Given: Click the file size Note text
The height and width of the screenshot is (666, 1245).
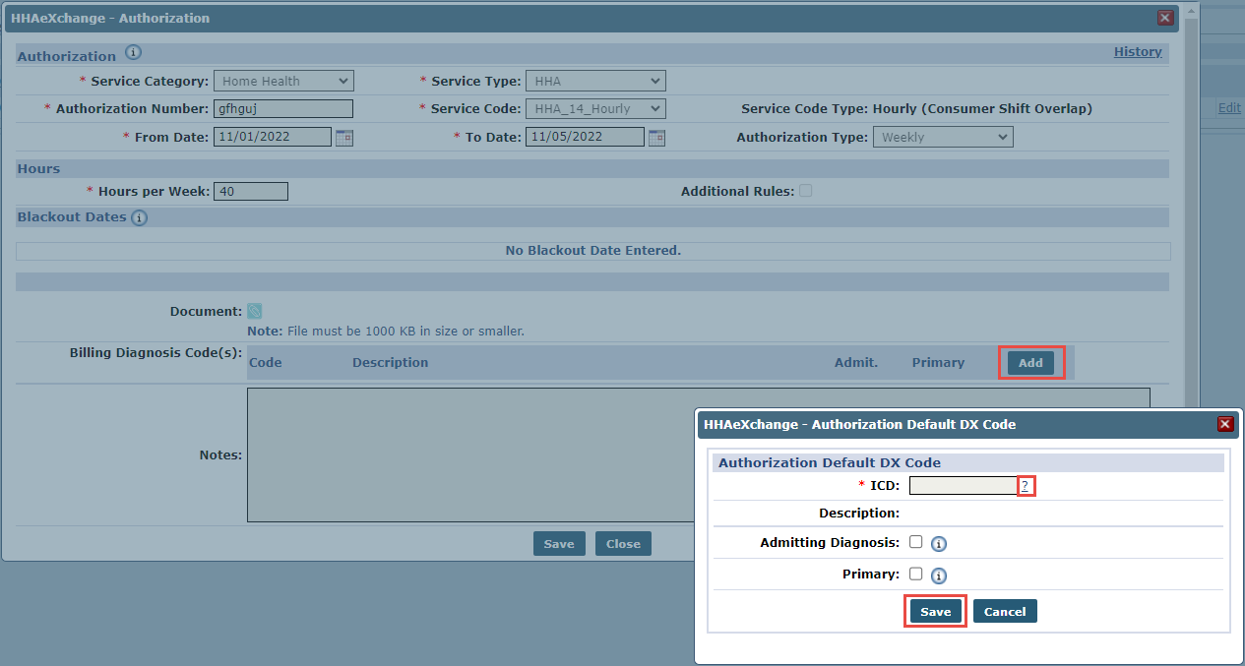Looking at the screenshot, I should point(386,332).
